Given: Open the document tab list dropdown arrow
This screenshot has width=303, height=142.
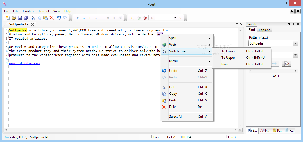Looking at the screenshot, I should pyautogui.click(x=237, y=24).
